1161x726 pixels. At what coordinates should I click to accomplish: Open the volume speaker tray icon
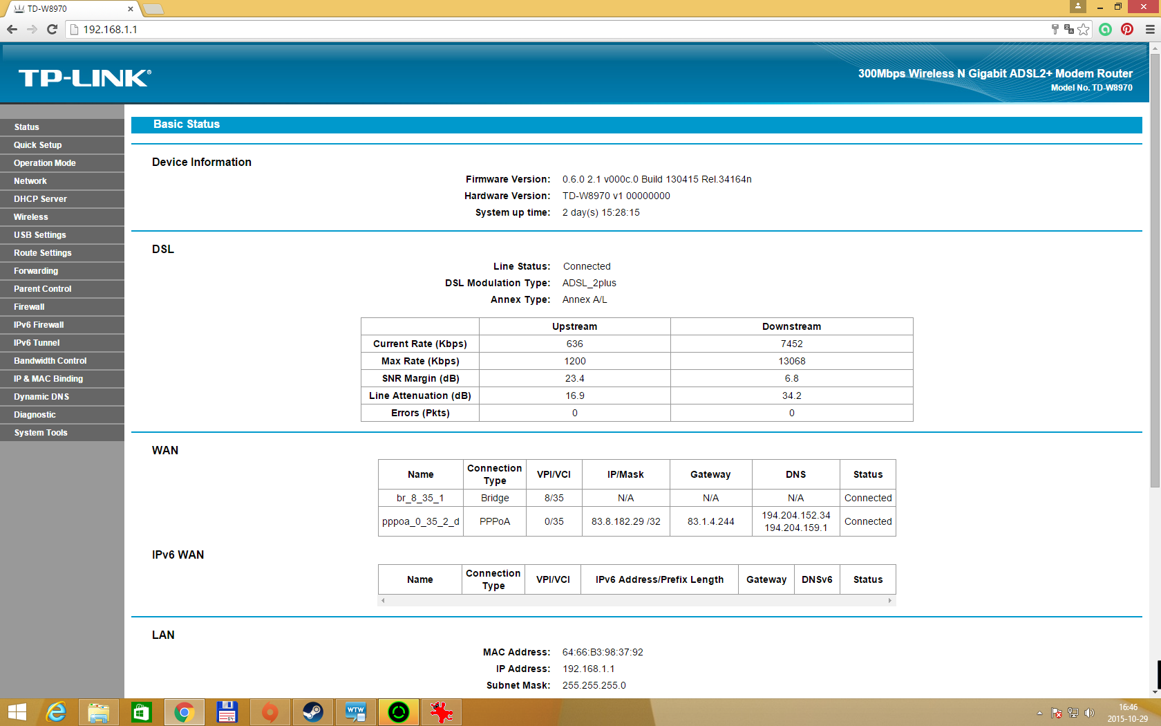point(1090,713)
